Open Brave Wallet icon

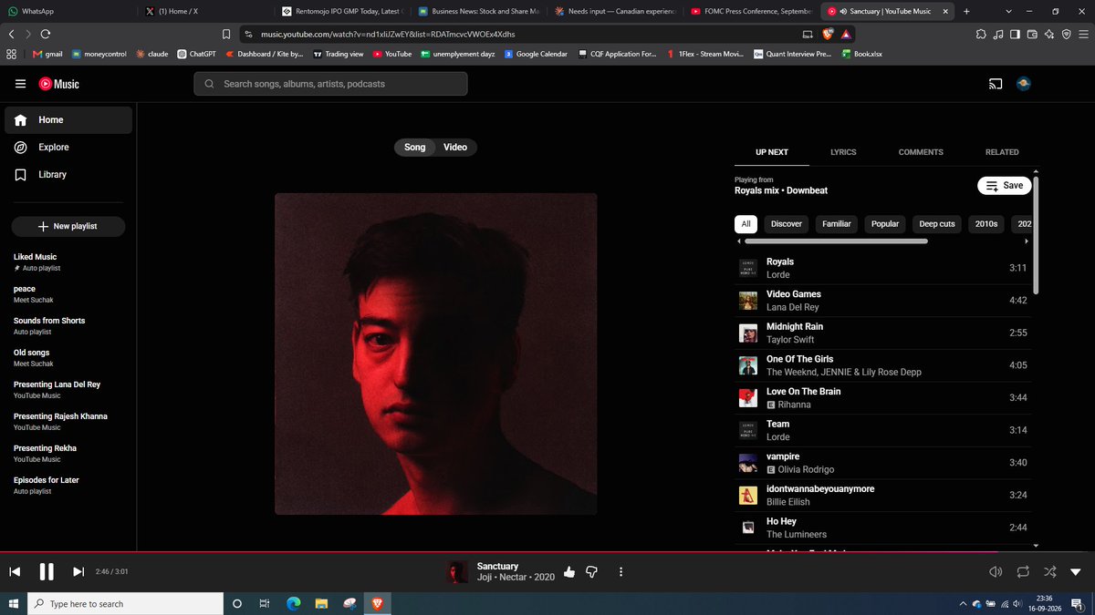pyautogui.click(x=1032, y=34)
